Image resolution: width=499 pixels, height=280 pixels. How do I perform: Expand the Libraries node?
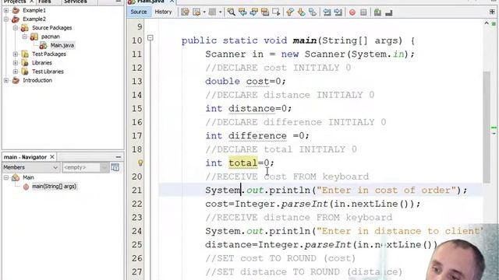point(16,63)
